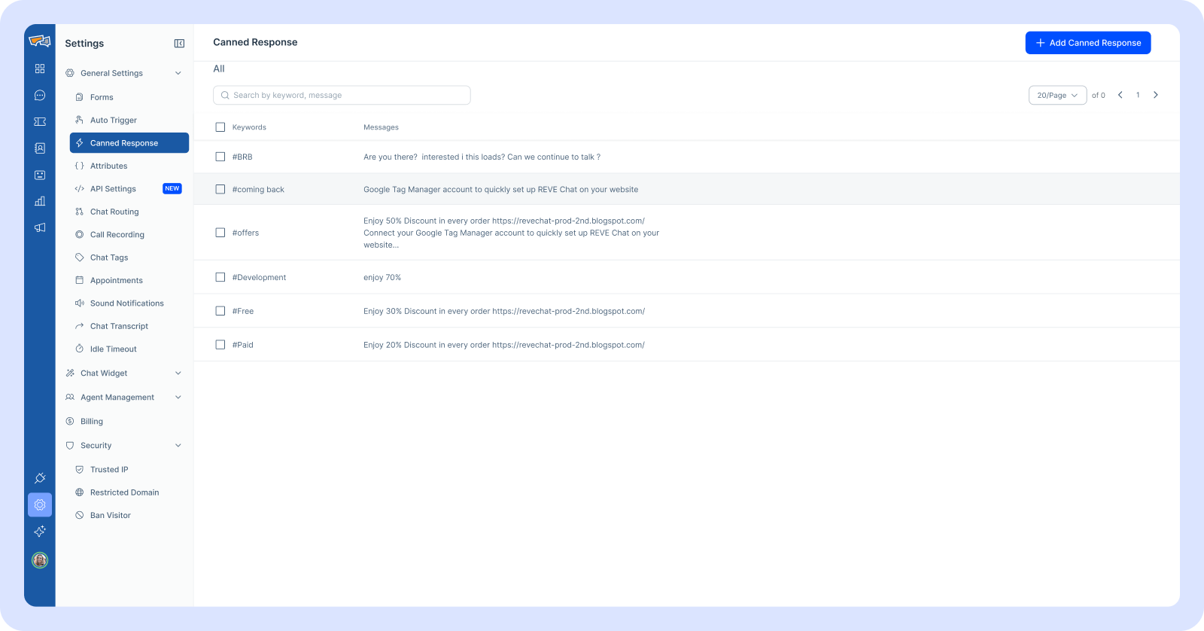Open the dashboard grid icon in sidebar
This screenshot has height=631, width=1204.
(x=40, y=69)
